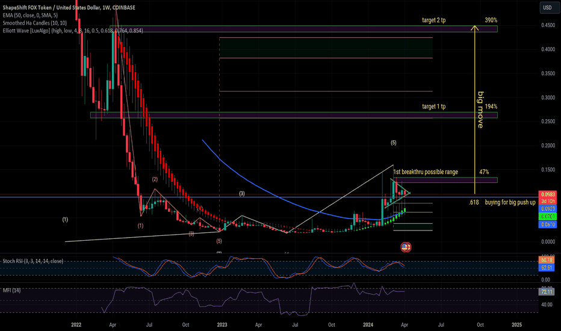Click the ShapeShift FOX Token symbol title
This screenshot has height=331, width=561.
click(x=69, y=7)
